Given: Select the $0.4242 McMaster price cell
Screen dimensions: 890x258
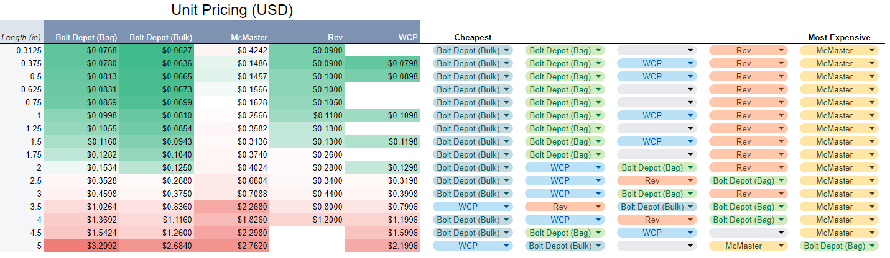Looking at the screenshot, I should coord(232,50).
